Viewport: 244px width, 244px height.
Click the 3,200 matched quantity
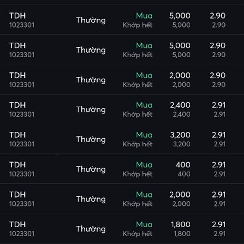point(181,144)
